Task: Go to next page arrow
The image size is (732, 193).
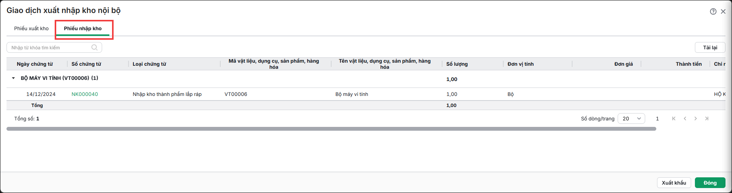Action: (x=696, y=118)
